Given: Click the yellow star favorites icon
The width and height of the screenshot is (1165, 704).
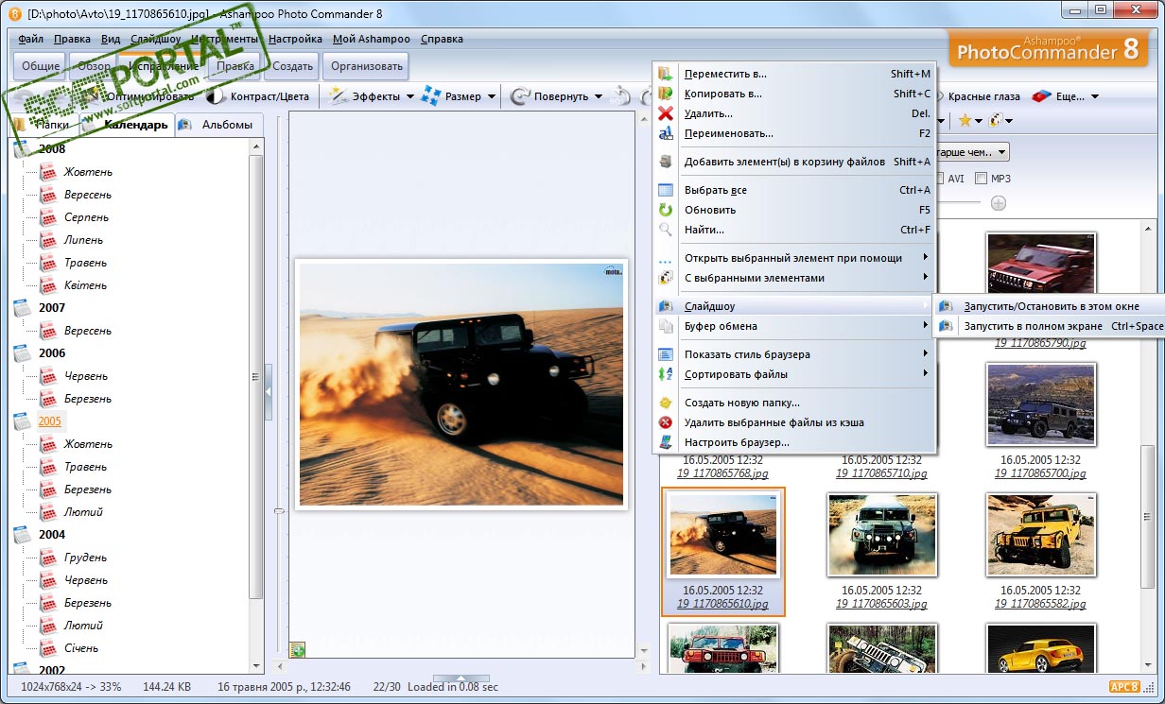Looking at the screenshot, I should [965, 120].
